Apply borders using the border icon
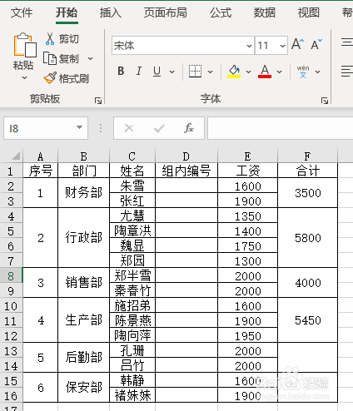Screen dimensions: 353x411 click(195, 72)
